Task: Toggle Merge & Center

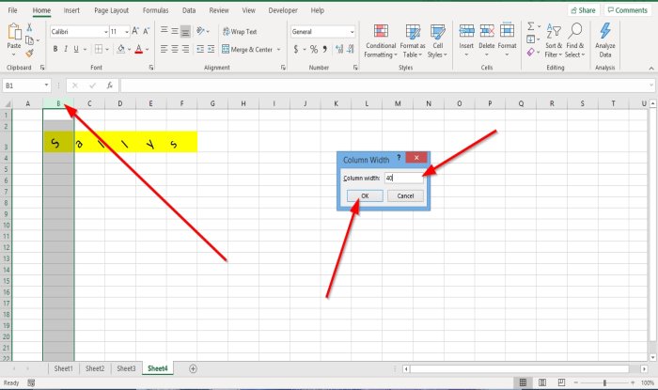Action: 247,49
